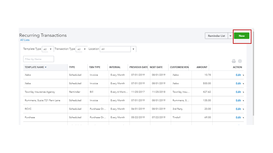
Task: Click the green New button
Action: click(242, 36)
